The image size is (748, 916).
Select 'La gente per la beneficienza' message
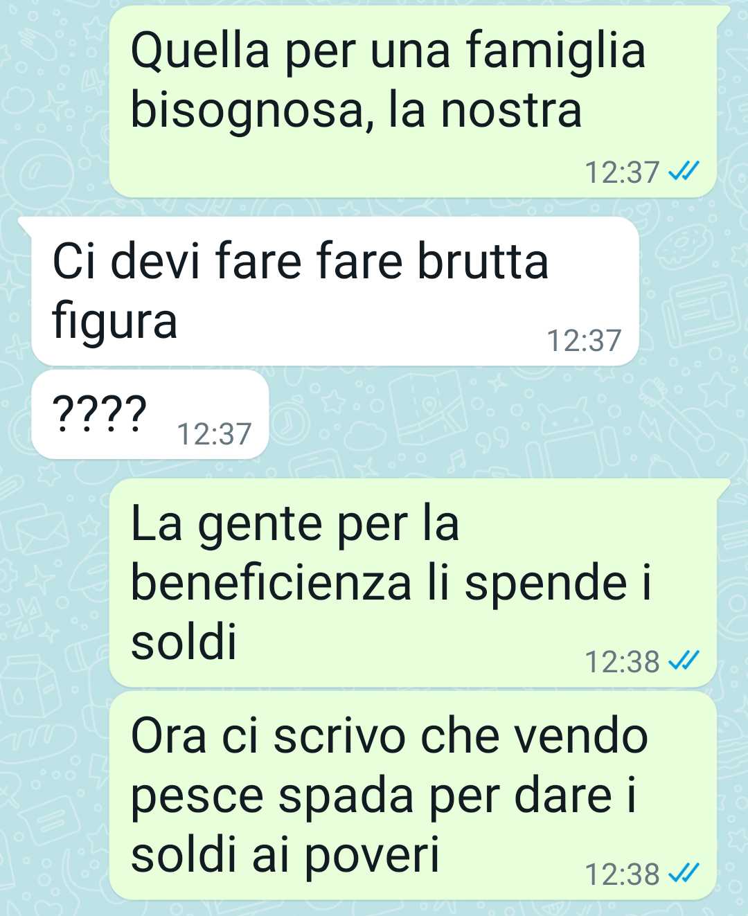point(419,582)
